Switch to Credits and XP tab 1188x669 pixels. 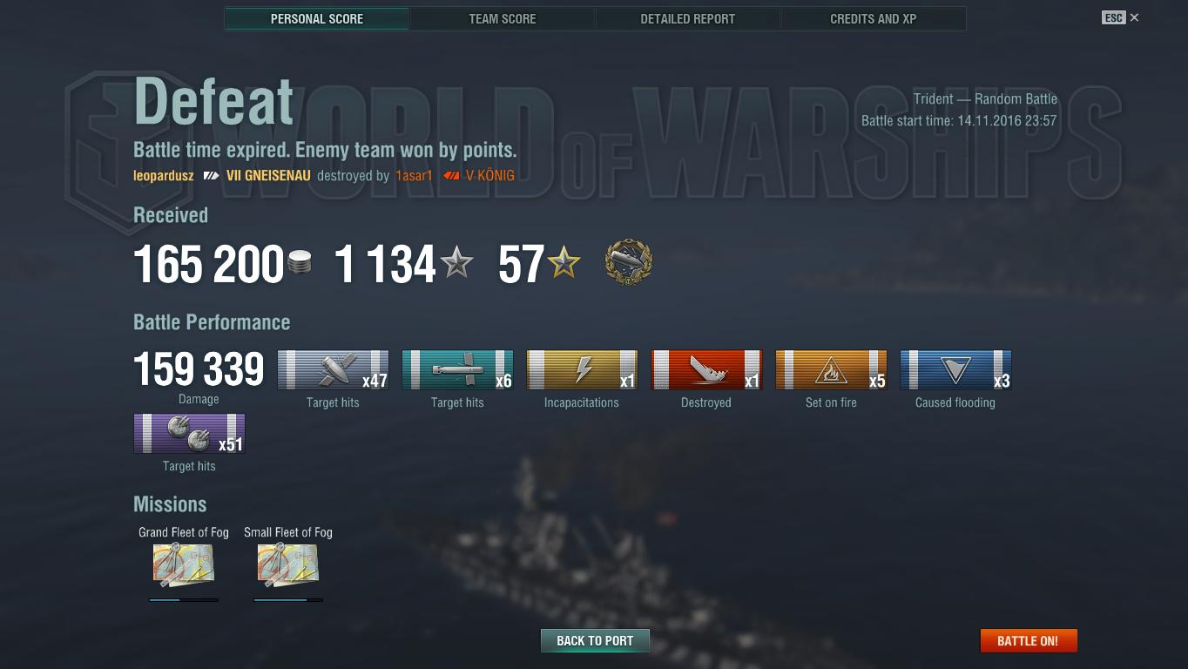point(874,18)
